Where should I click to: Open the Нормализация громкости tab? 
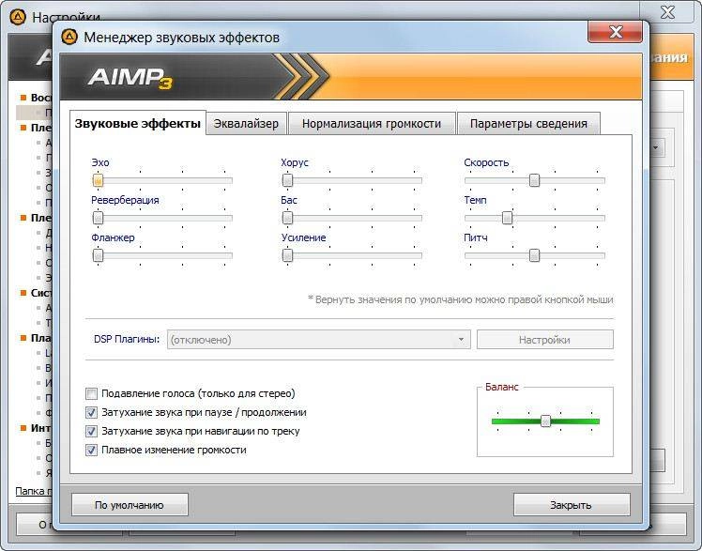point(372,124)
